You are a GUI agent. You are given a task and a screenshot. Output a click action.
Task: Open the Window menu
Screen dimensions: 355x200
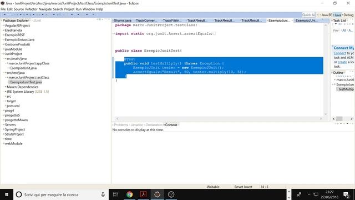(89, 9)
